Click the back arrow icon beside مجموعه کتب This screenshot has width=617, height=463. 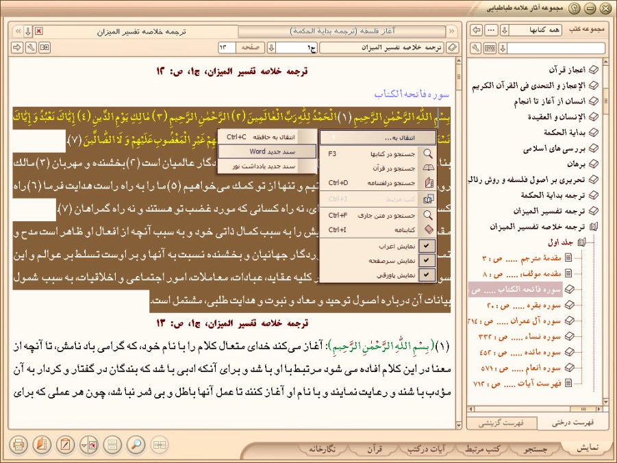477,30
